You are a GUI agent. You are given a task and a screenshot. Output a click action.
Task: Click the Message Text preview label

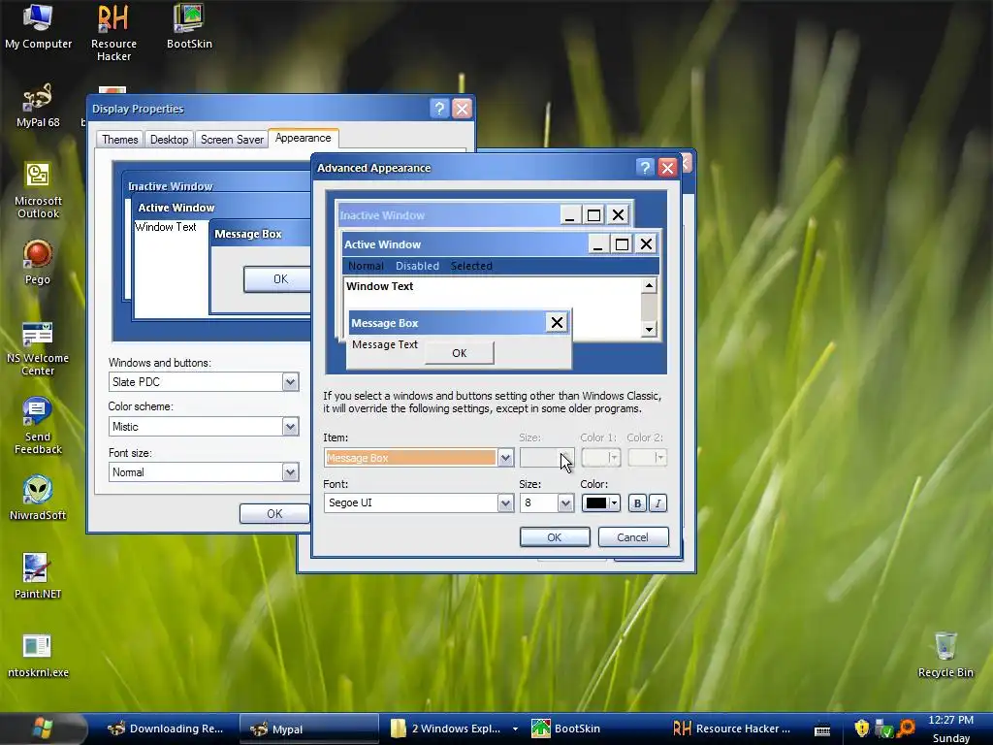[384, 344]
